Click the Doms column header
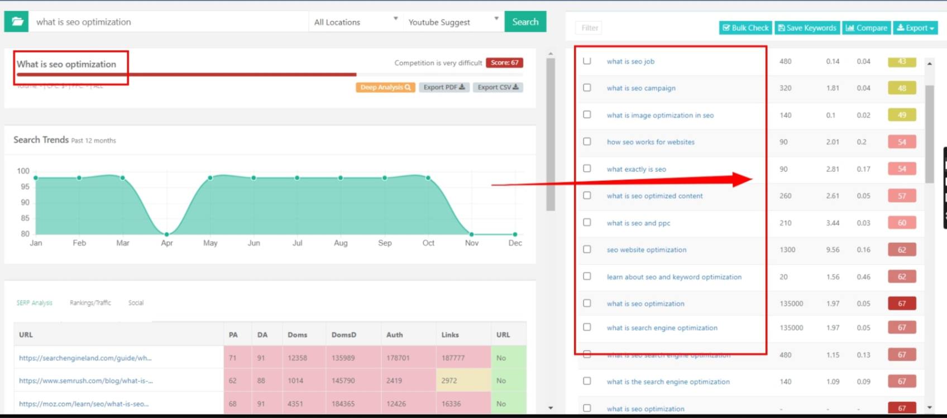Image resolution: width=947 pixels, height=418 pixels. pos(297,335)
